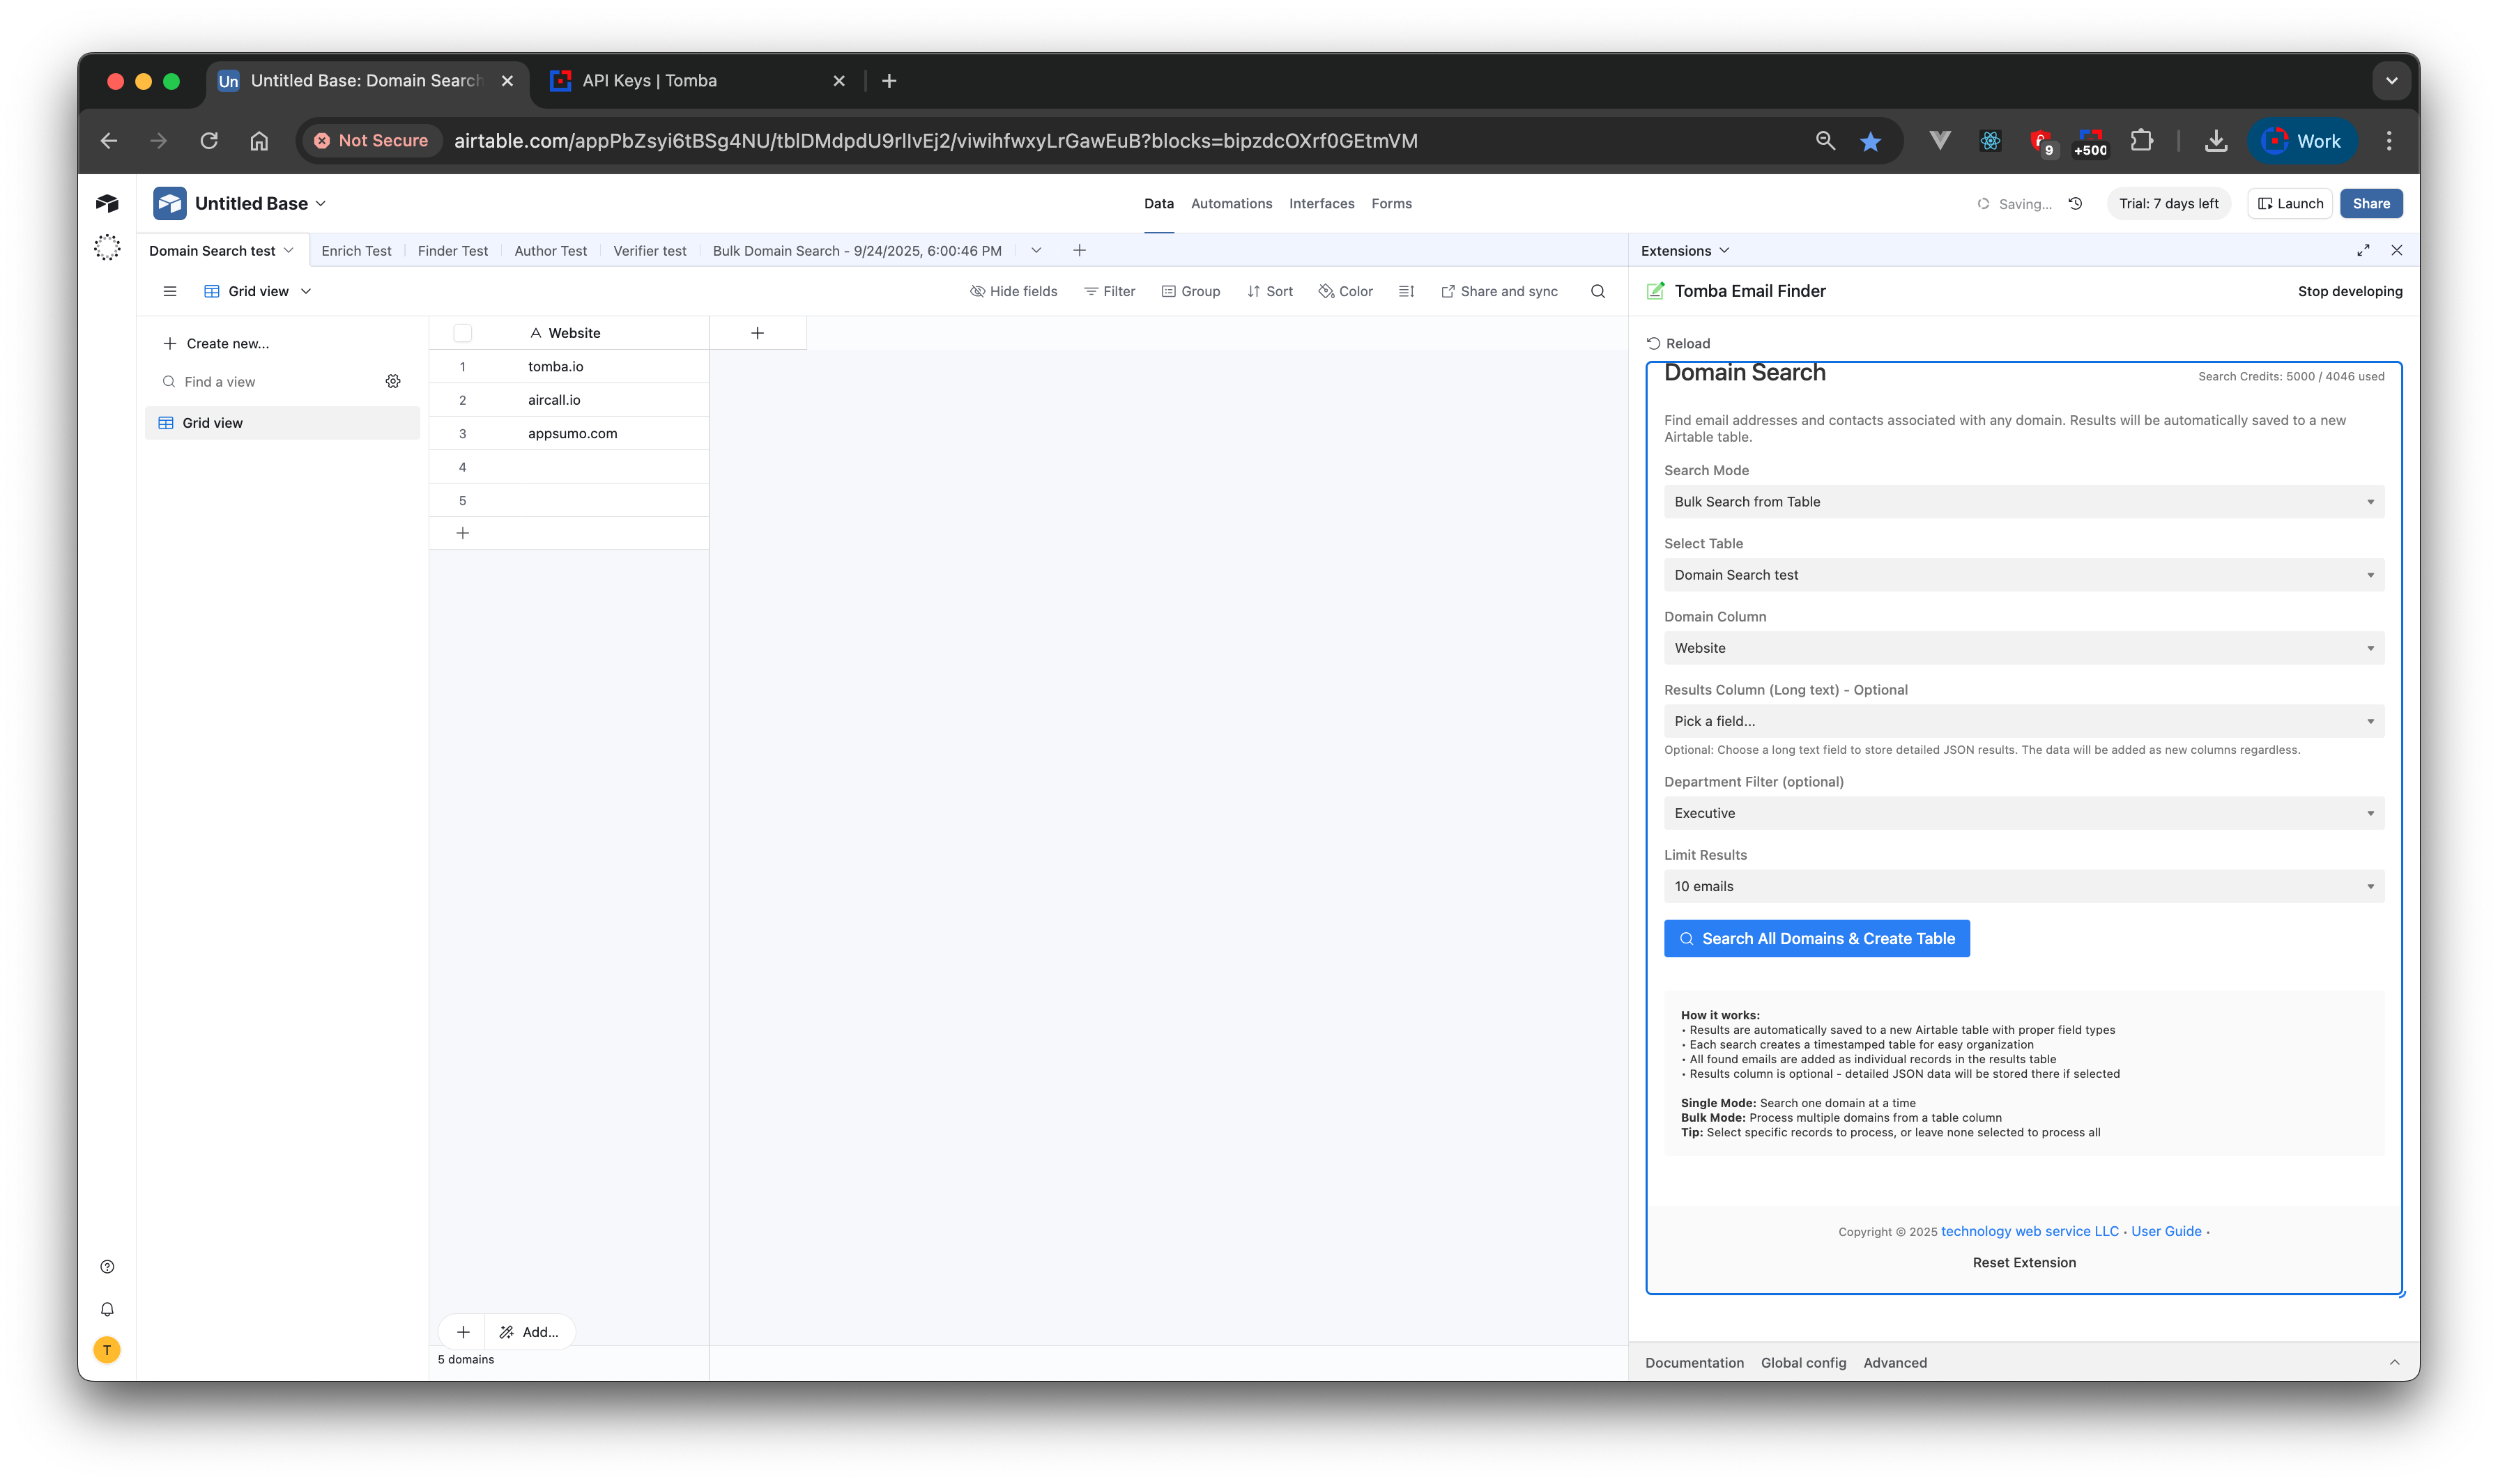Click the Reload extension icon
This screenshot has height=1484, width=2498.
tap(1654, 343)
